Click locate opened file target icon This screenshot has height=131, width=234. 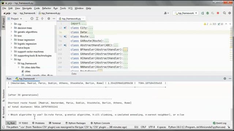click(32, 19)
